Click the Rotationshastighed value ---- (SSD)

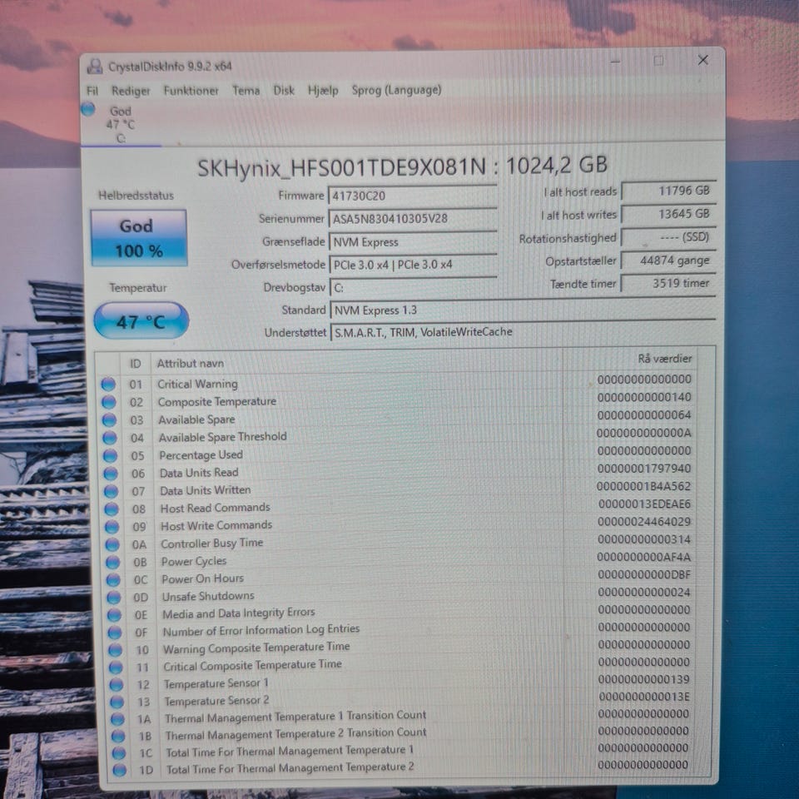click(x=668, y=237)
